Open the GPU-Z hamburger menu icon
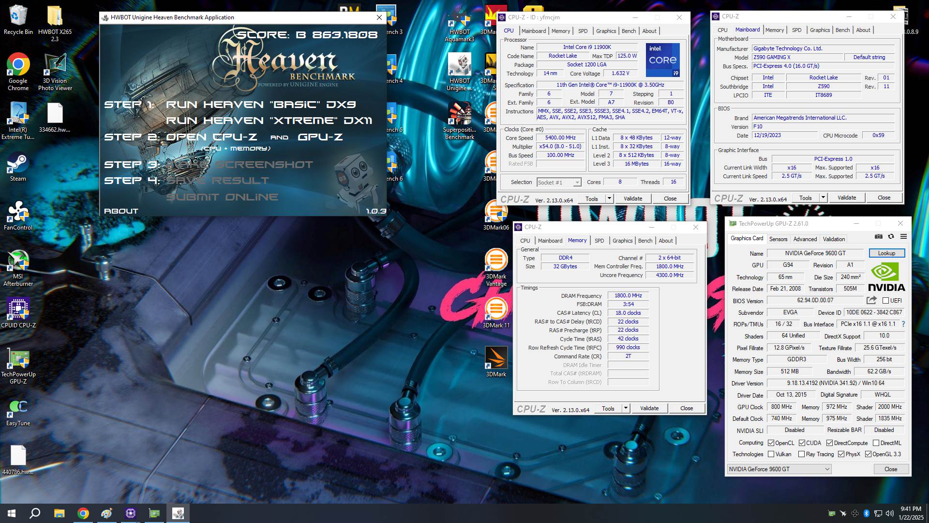 click(903, 236)
